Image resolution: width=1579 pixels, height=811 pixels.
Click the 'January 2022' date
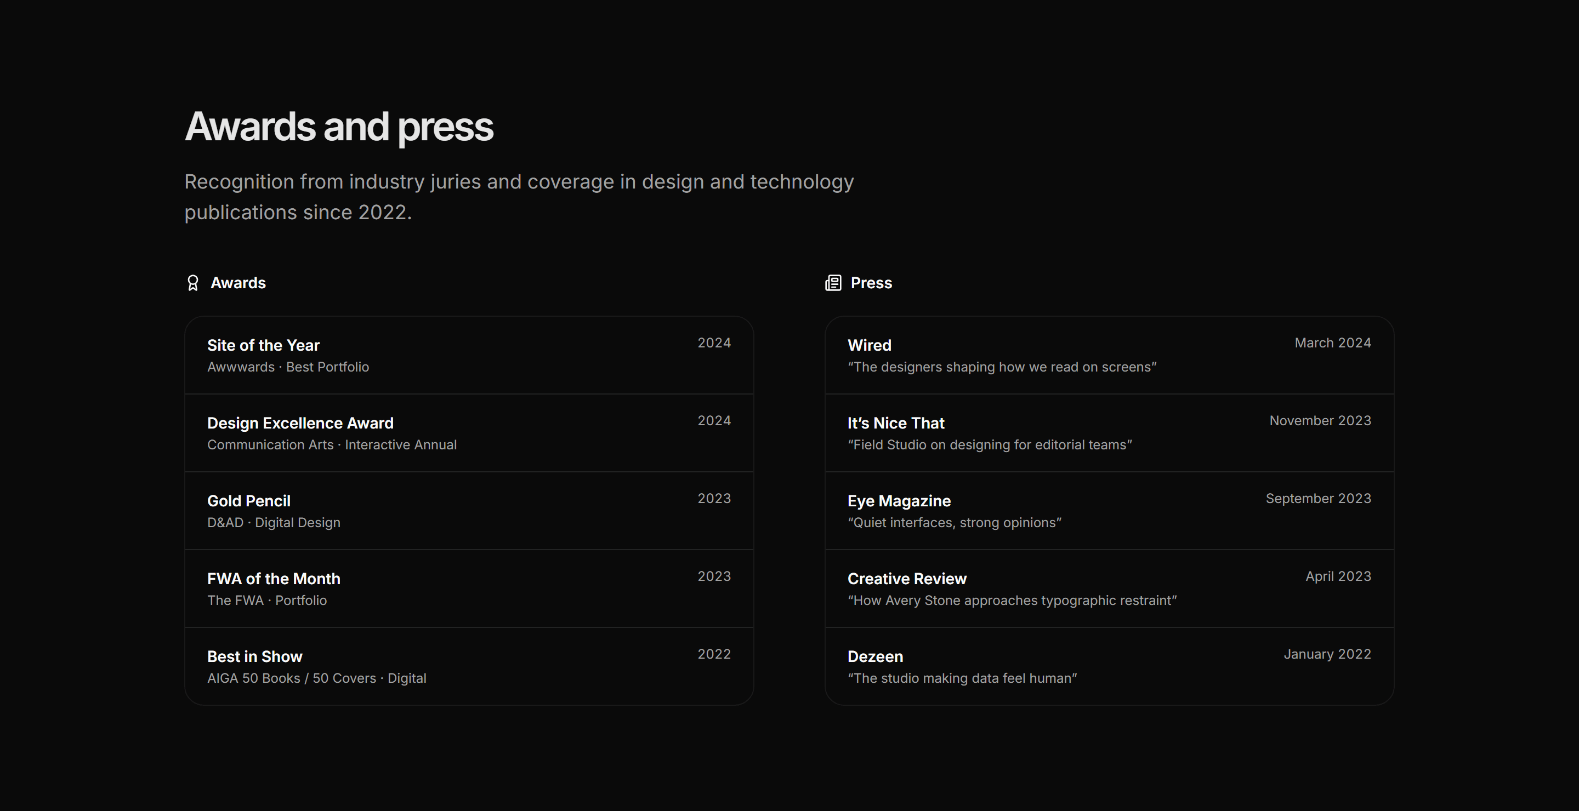coord(1328,654)
